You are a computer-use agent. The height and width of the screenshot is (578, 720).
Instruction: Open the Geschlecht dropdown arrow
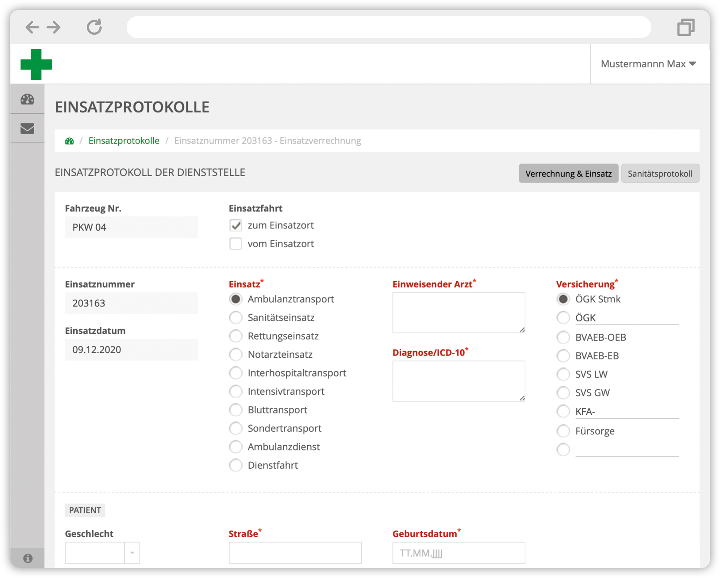(132, 553)
